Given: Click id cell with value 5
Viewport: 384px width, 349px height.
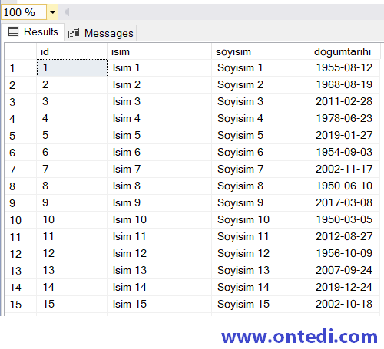Looking at the screenshot, I should 72,136.
